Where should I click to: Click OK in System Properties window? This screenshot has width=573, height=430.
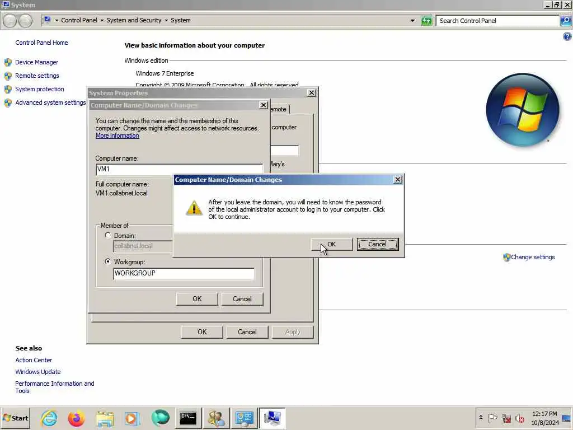pyautogui.click(x=202, y=332)
